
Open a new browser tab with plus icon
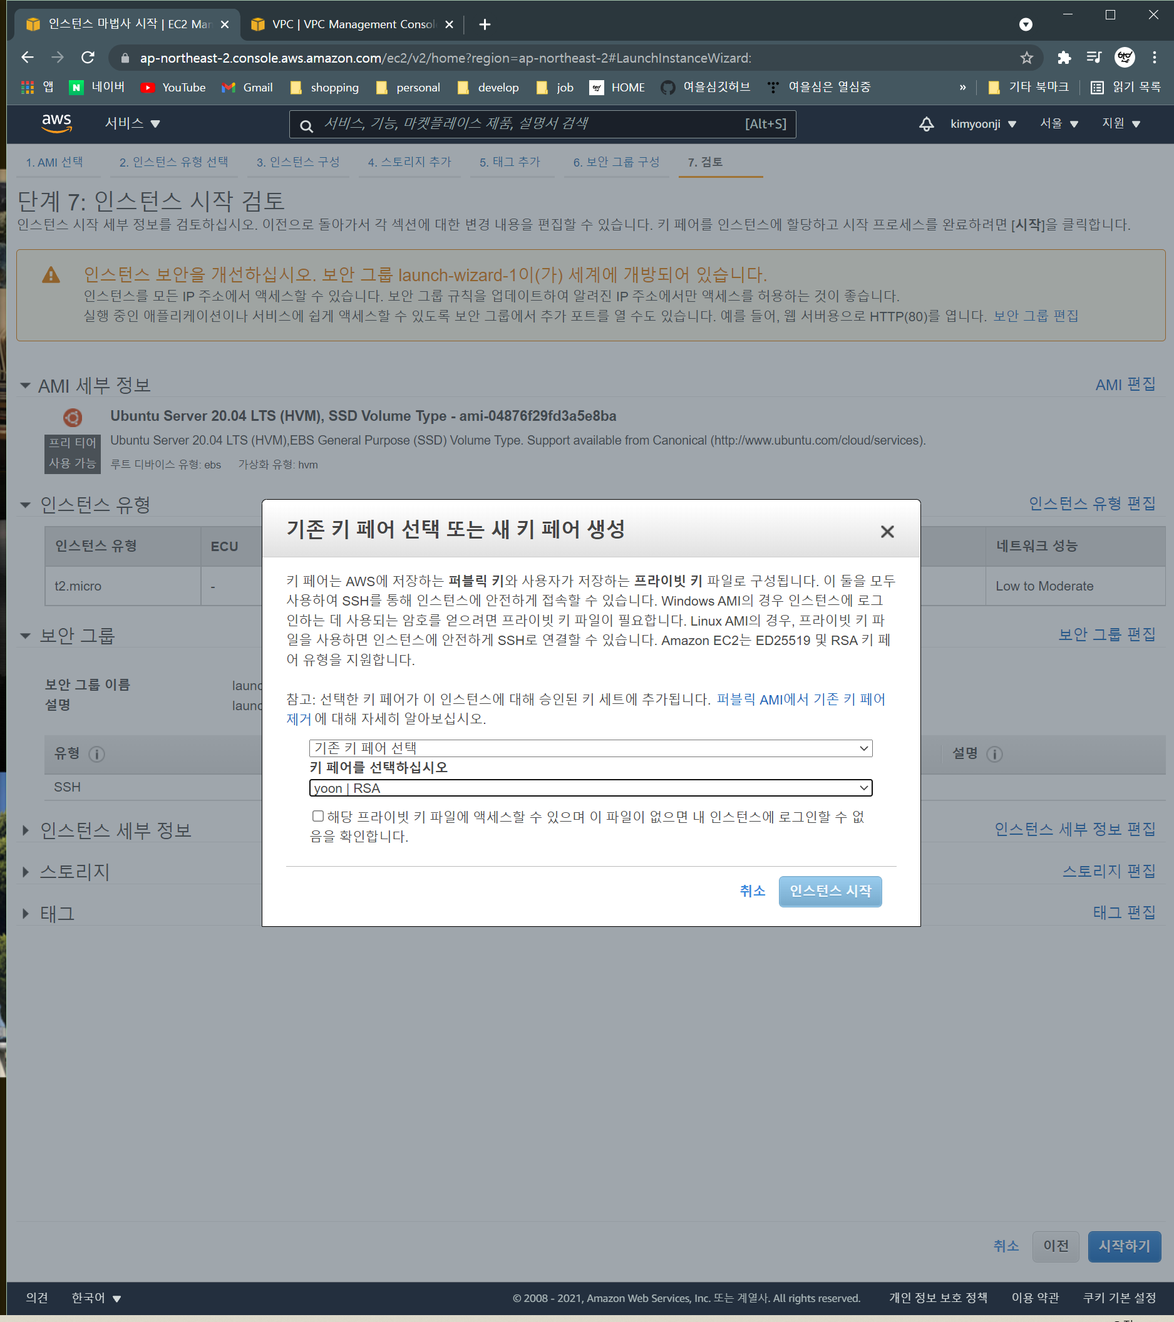[485, 24]
